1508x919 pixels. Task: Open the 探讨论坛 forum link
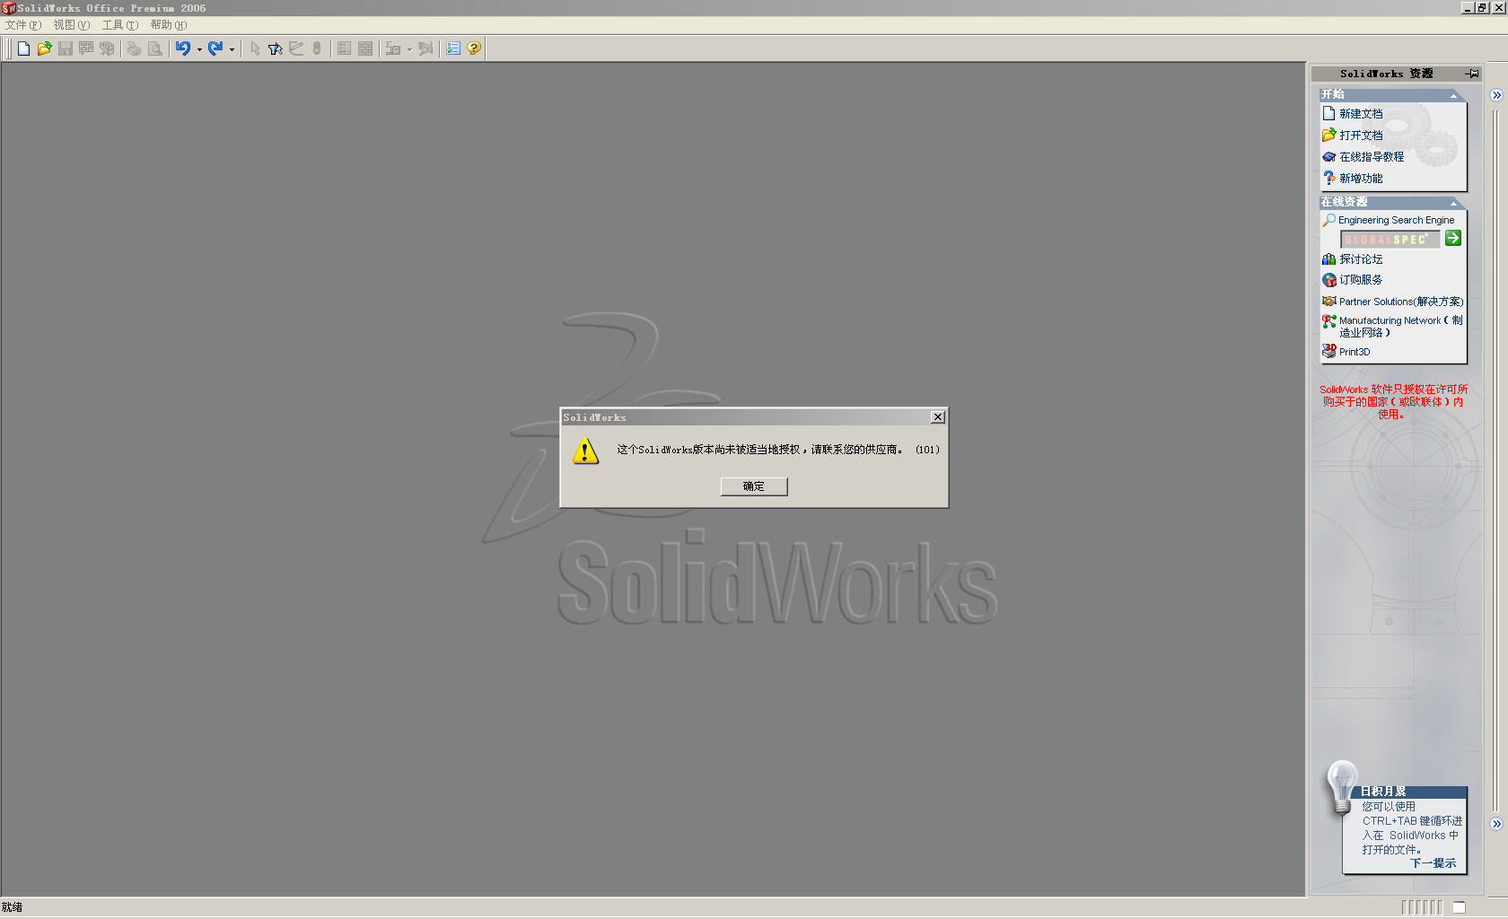click(1361, 259)
